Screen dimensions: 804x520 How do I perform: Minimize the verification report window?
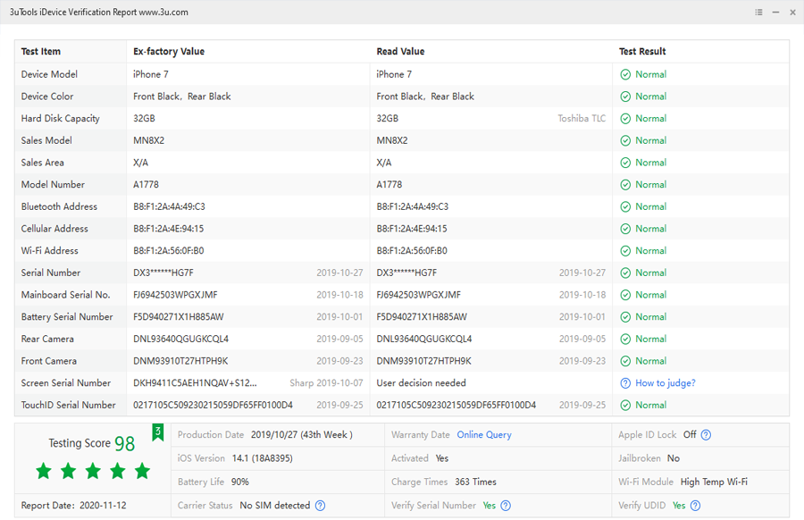coord(775,13)
